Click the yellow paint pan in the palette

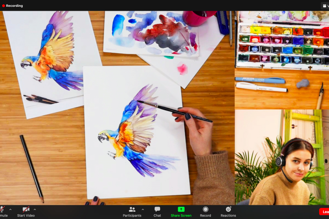click(x=255, y=30)
